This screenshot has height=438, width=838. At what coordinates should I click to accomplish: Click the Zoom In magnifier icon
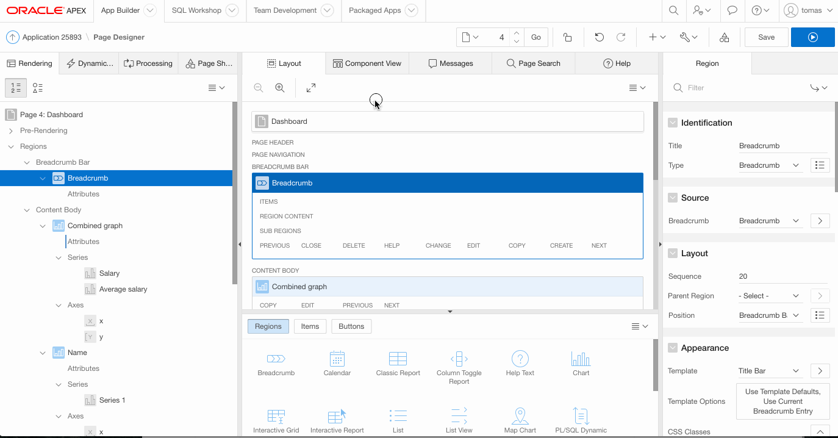280,88
